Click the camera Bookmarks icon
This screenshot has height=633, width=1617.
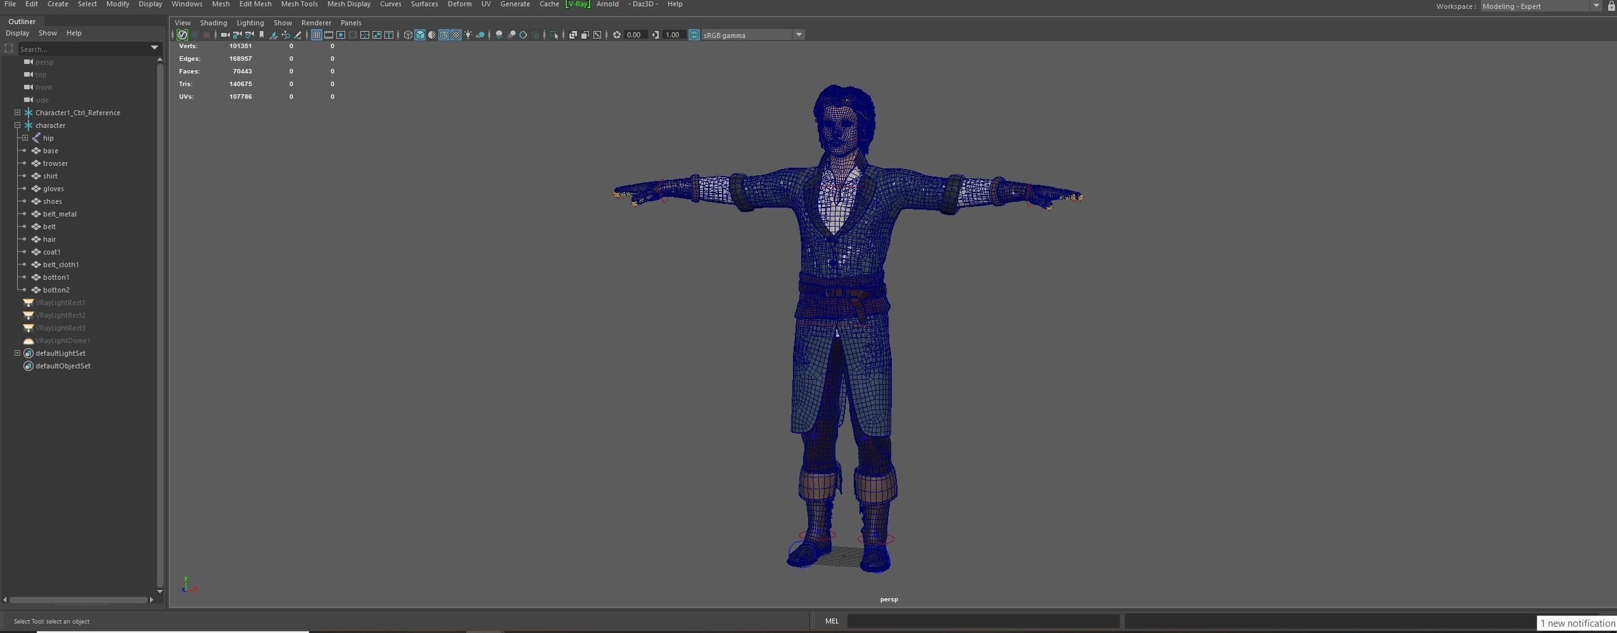(x=261, y=35)
